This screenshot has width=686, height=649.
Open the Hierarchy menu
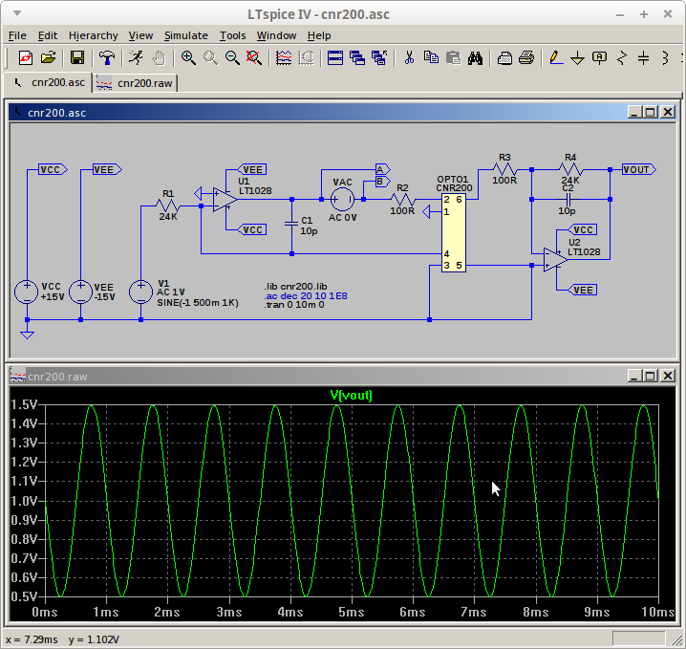pos(94,35)
